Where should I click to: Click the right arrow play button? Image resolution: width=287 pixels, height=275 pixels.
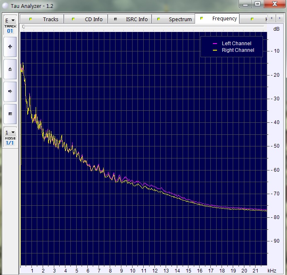pyautogui.click(x=10, y=91)
